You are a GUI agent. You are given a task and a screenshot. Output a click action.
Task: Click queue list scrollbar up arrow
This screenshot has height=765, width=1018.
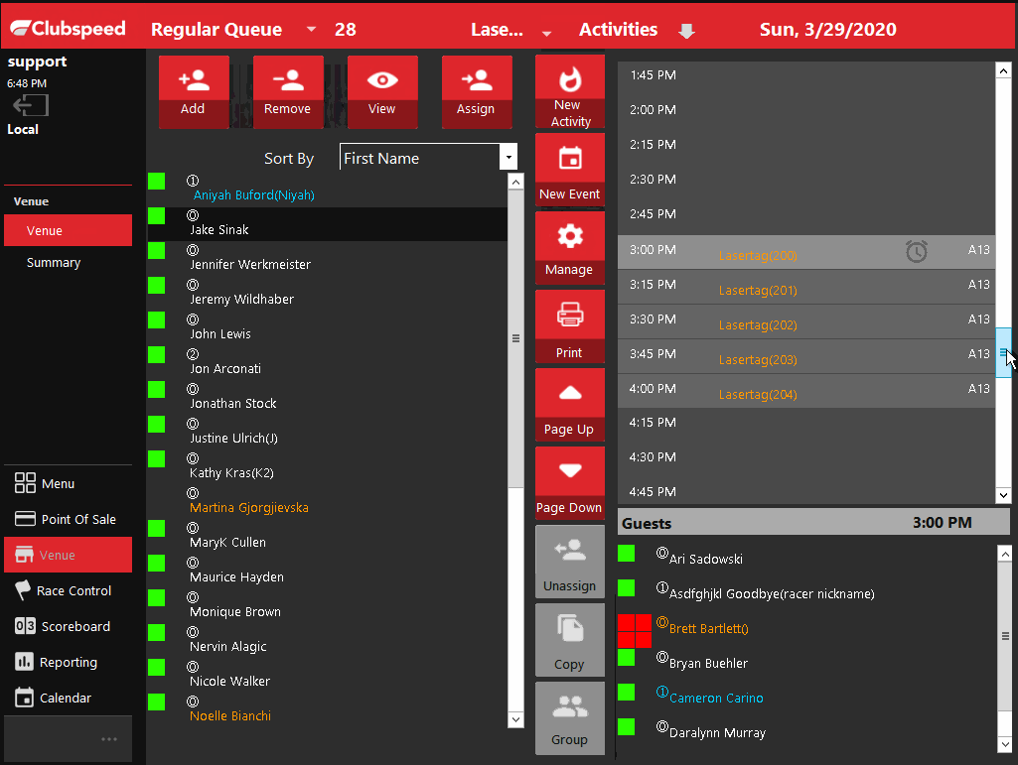coord(515,182)
